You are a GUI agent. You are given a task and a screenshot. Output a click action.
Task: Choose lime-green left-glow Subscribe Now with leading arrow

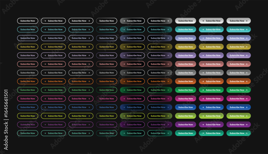coord(132,116)
